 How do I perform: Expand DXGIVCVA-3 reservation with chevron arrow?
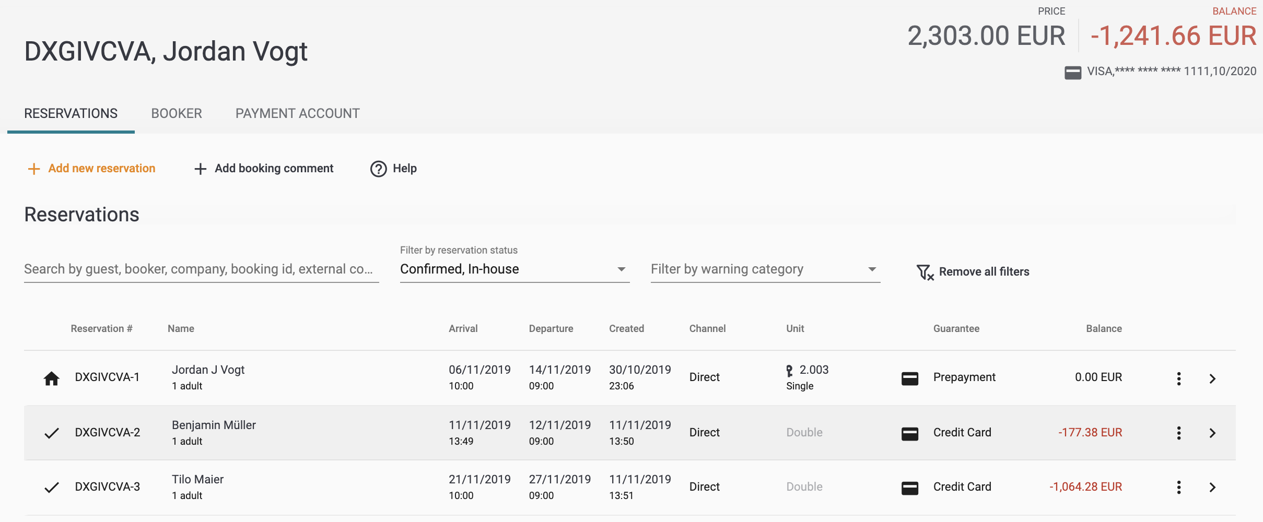click(1212, 487)
